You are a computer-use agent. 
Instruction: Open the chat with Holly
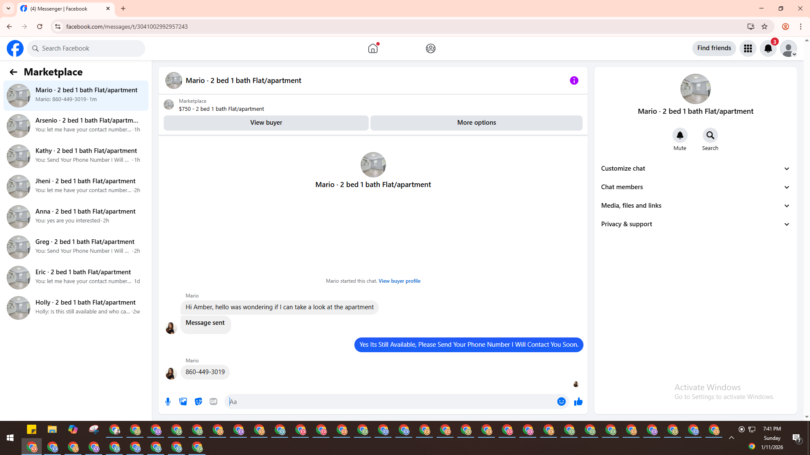click(x=76, y=308)
